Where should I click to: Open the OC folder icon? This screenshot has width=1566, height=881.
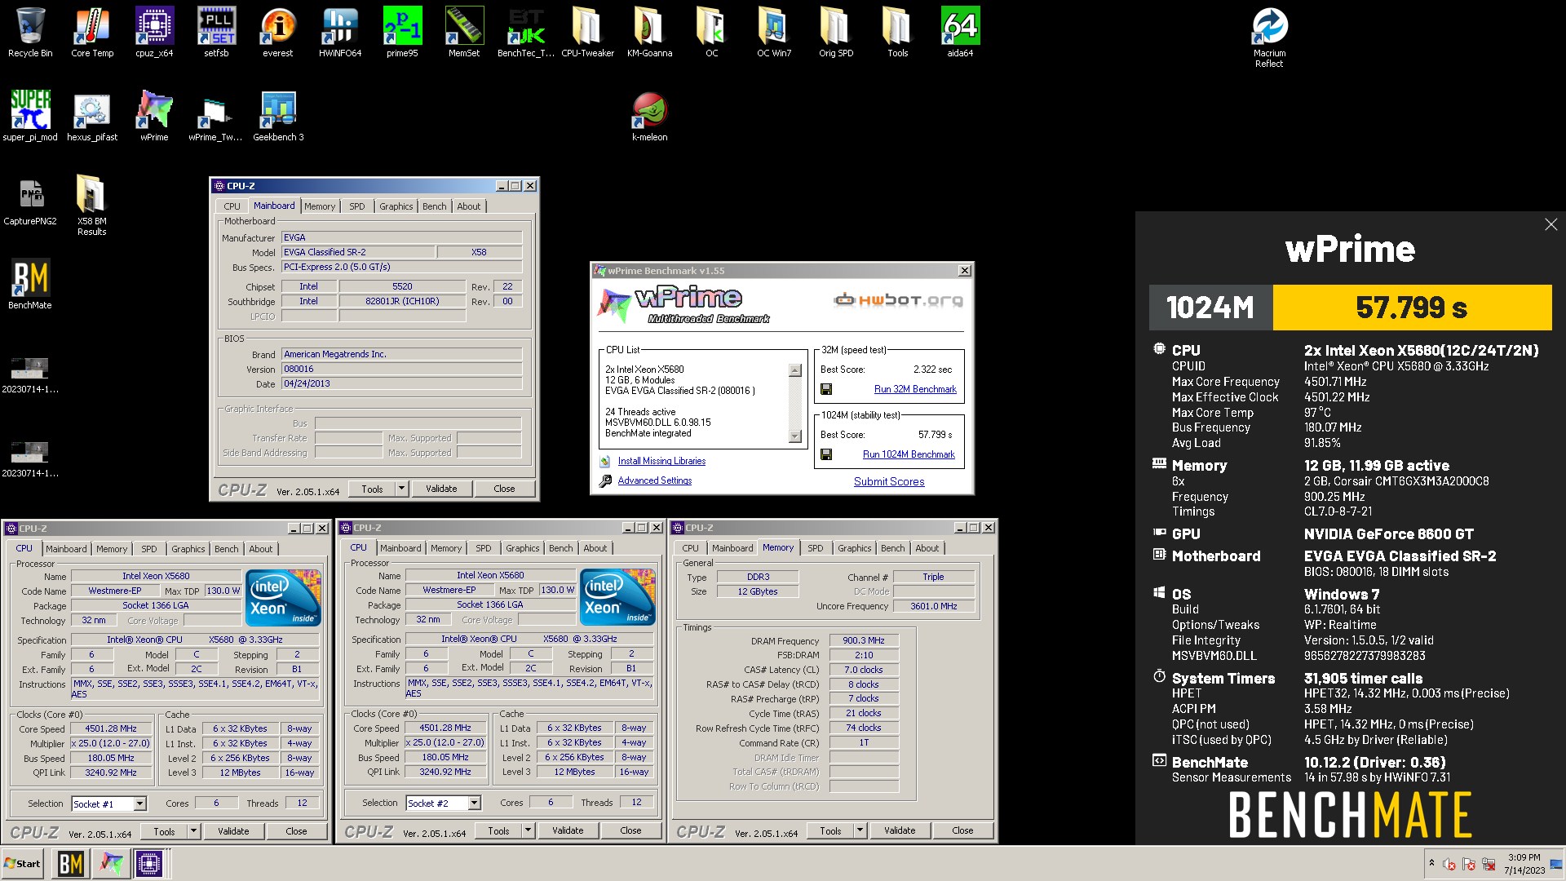[711, 33]
